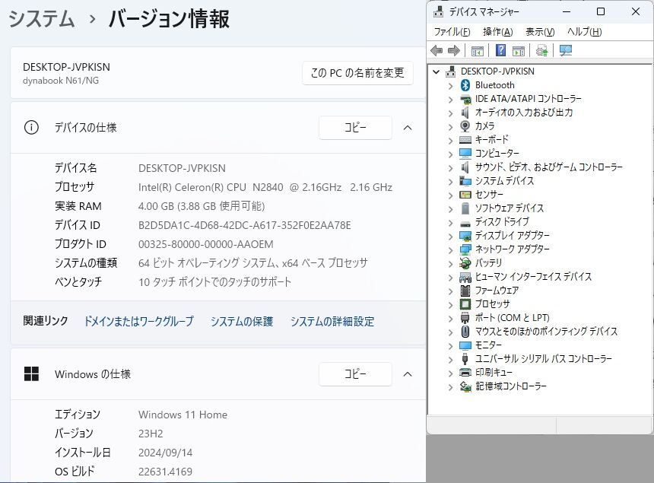Click システム in the Settings breadcrumb

pos(41,19)
